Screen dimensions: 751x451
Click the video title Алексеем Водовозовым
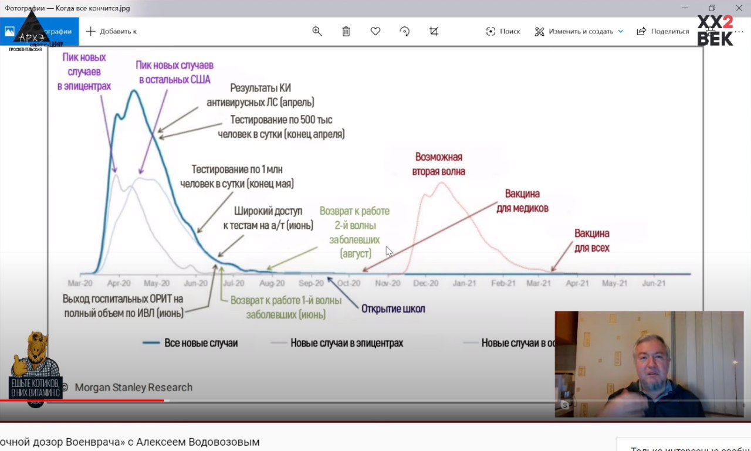click(198, 442)
